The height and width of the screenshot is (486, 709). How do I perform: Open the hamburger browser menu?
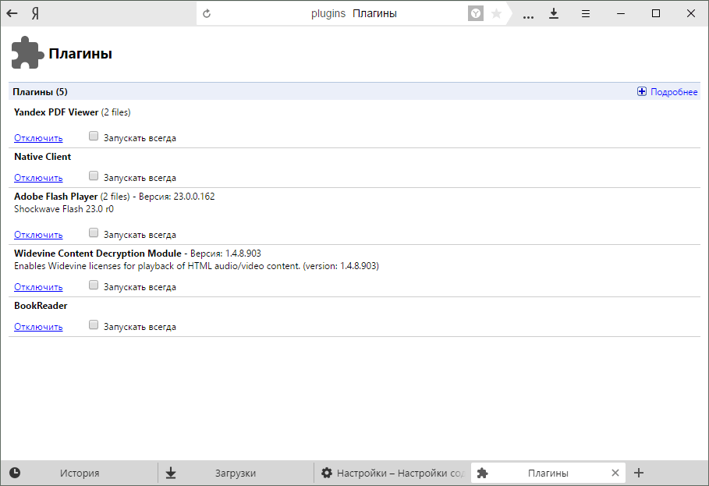(x=586, y=14)
